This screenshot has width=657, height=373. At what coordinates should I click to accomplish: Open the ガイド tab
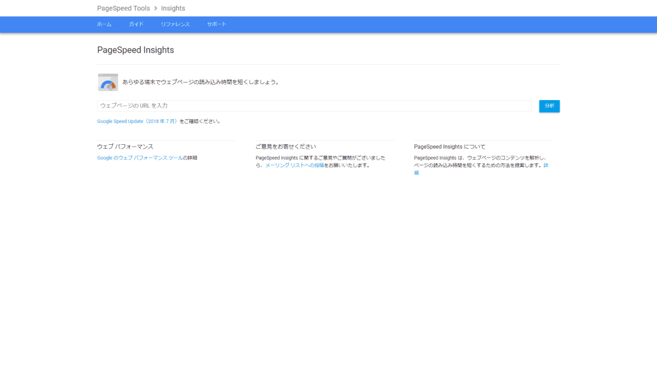pos(136,24)
